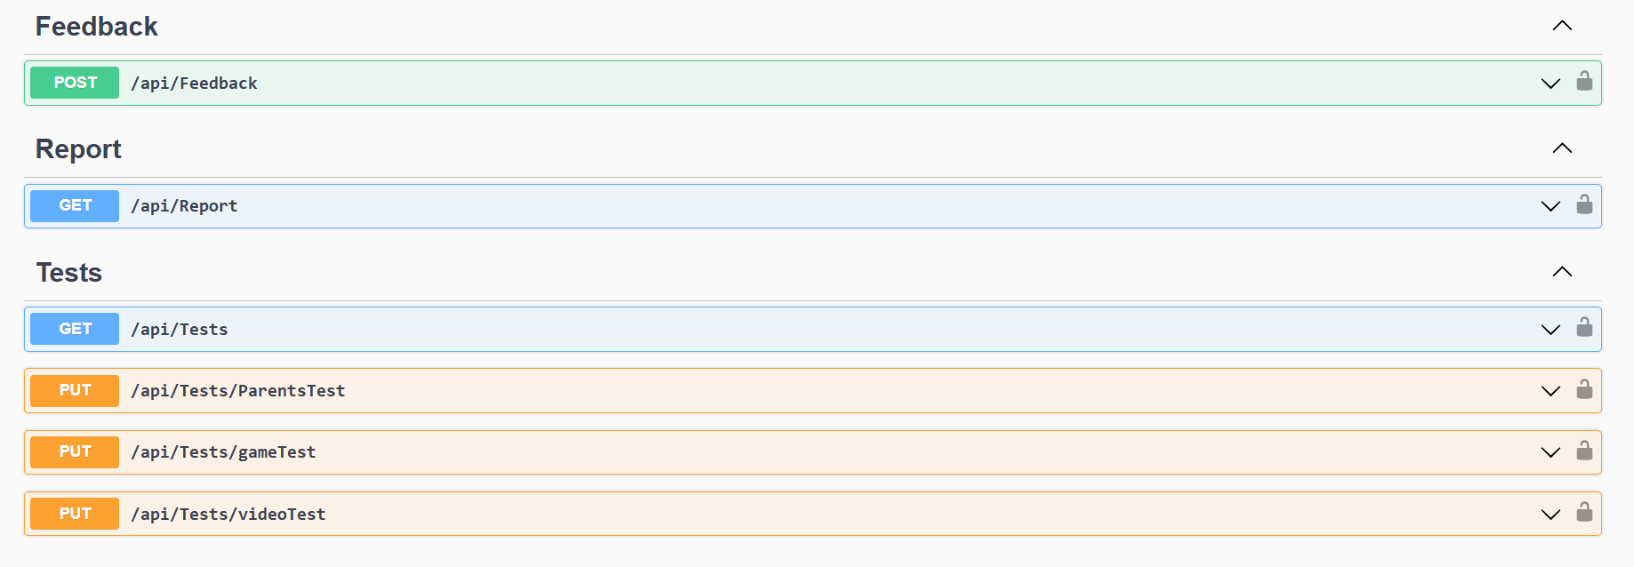Collapse the Tests section using its arrow
Screen dimensions: 1634x567
[1562, 272]
